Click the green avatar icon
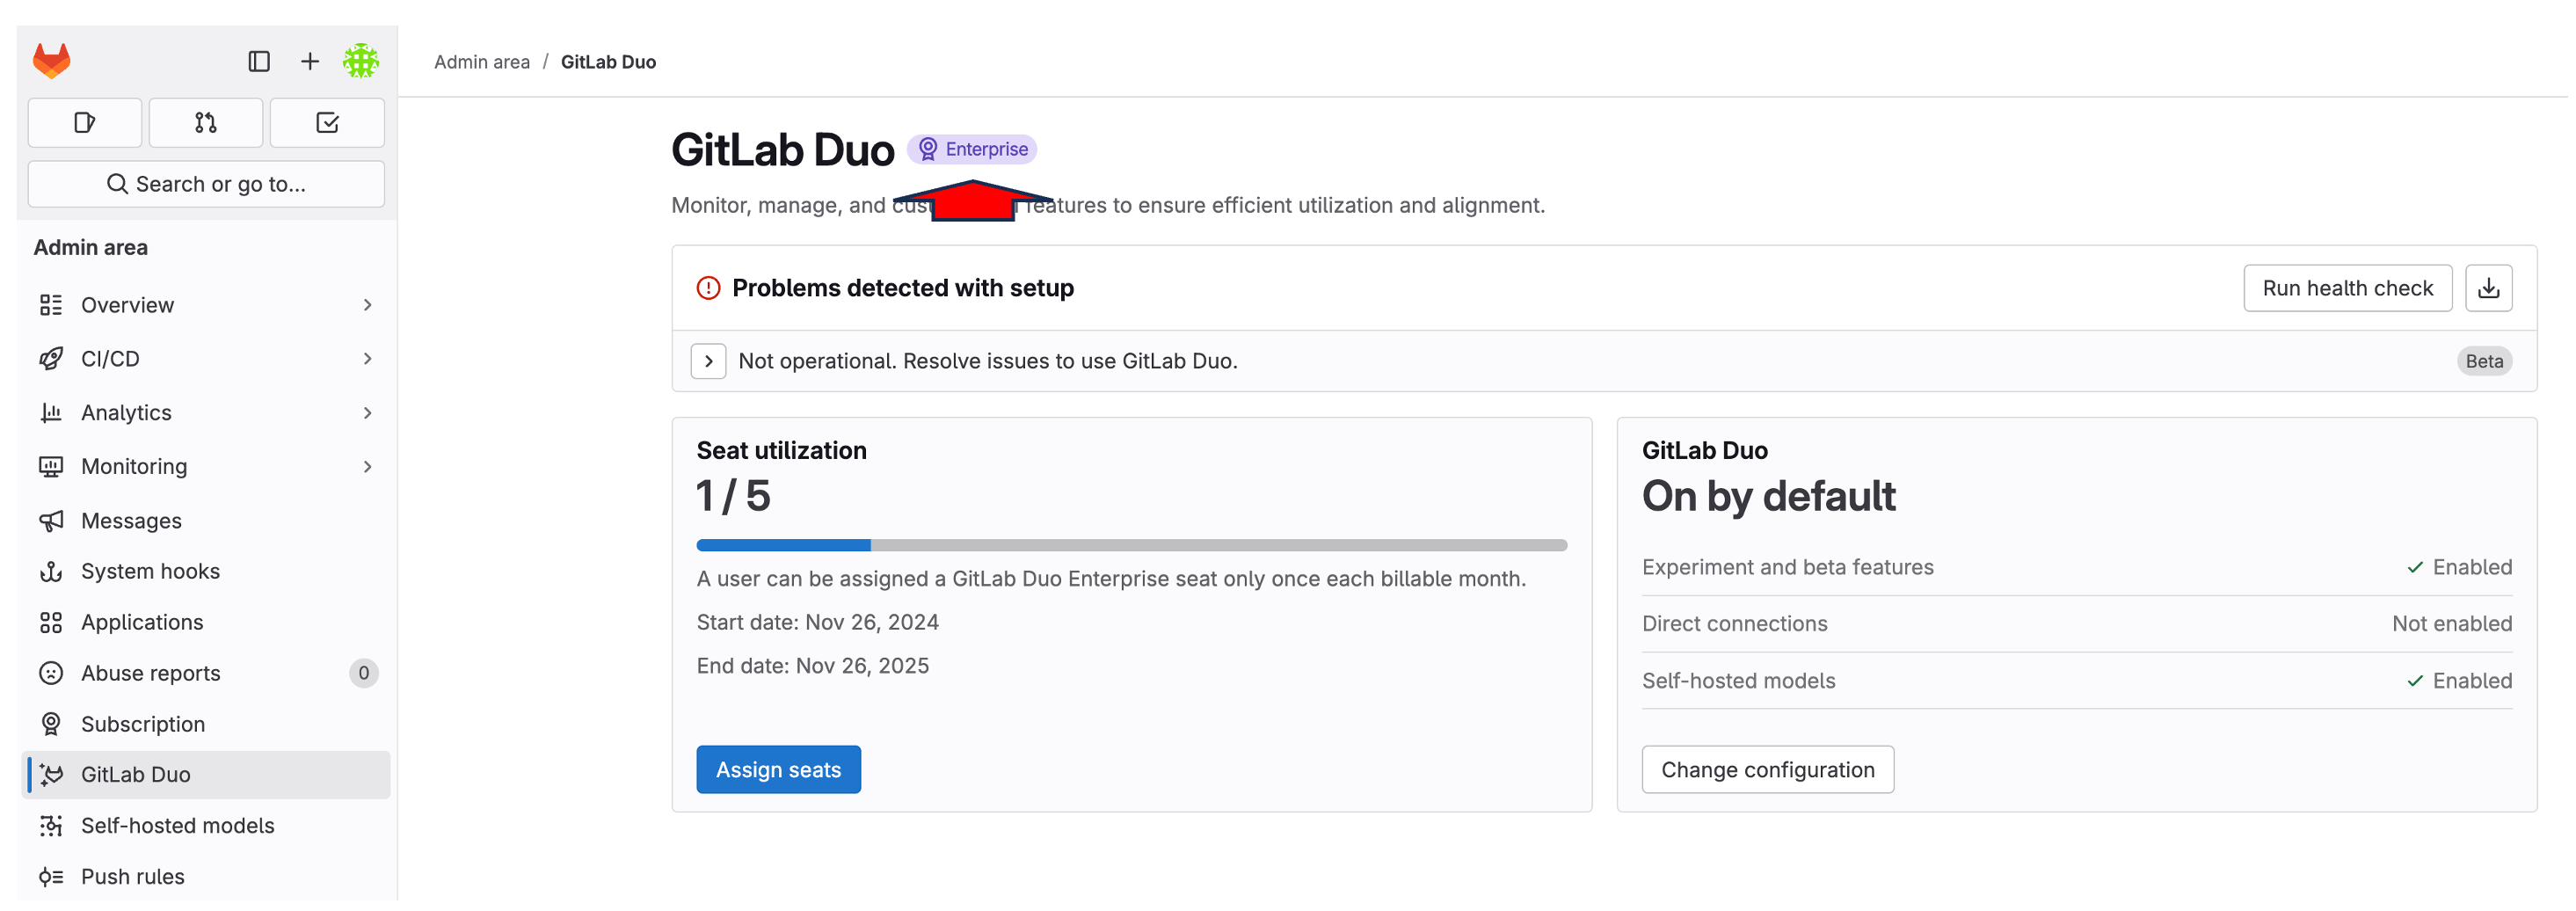2576x911 pixels. (x=362, y=61)
